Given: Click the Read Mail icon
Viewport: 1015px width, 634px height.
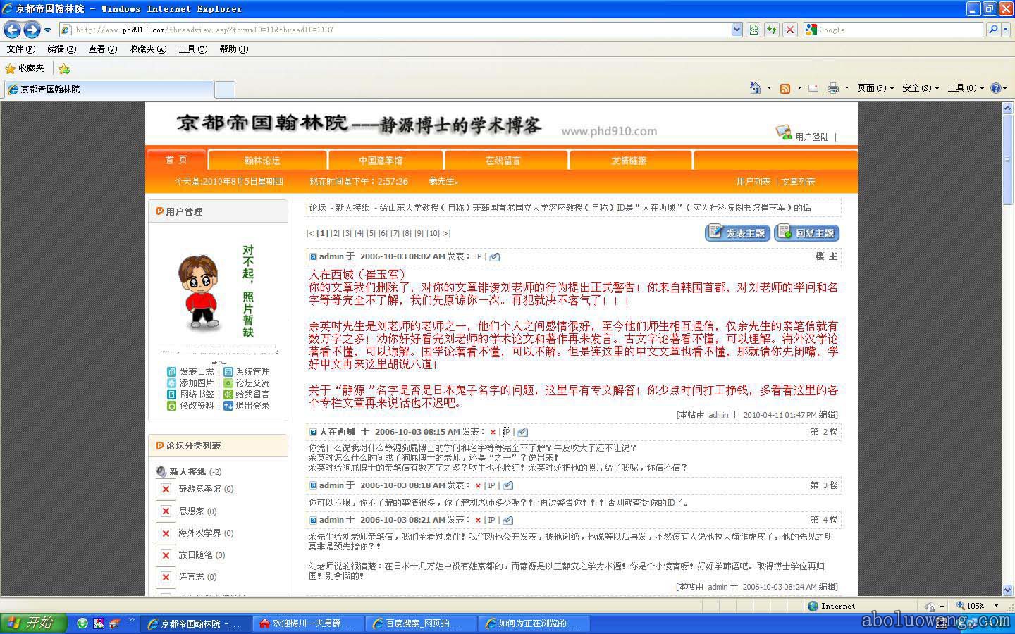Looking at the screenshot, I should tap(813, 88).
